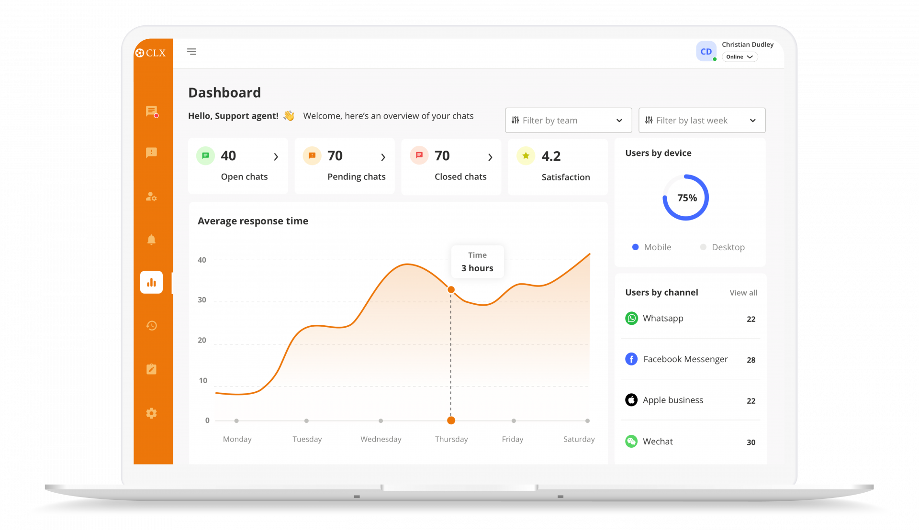Click the View all link for Users by channel

click(743, 292)
